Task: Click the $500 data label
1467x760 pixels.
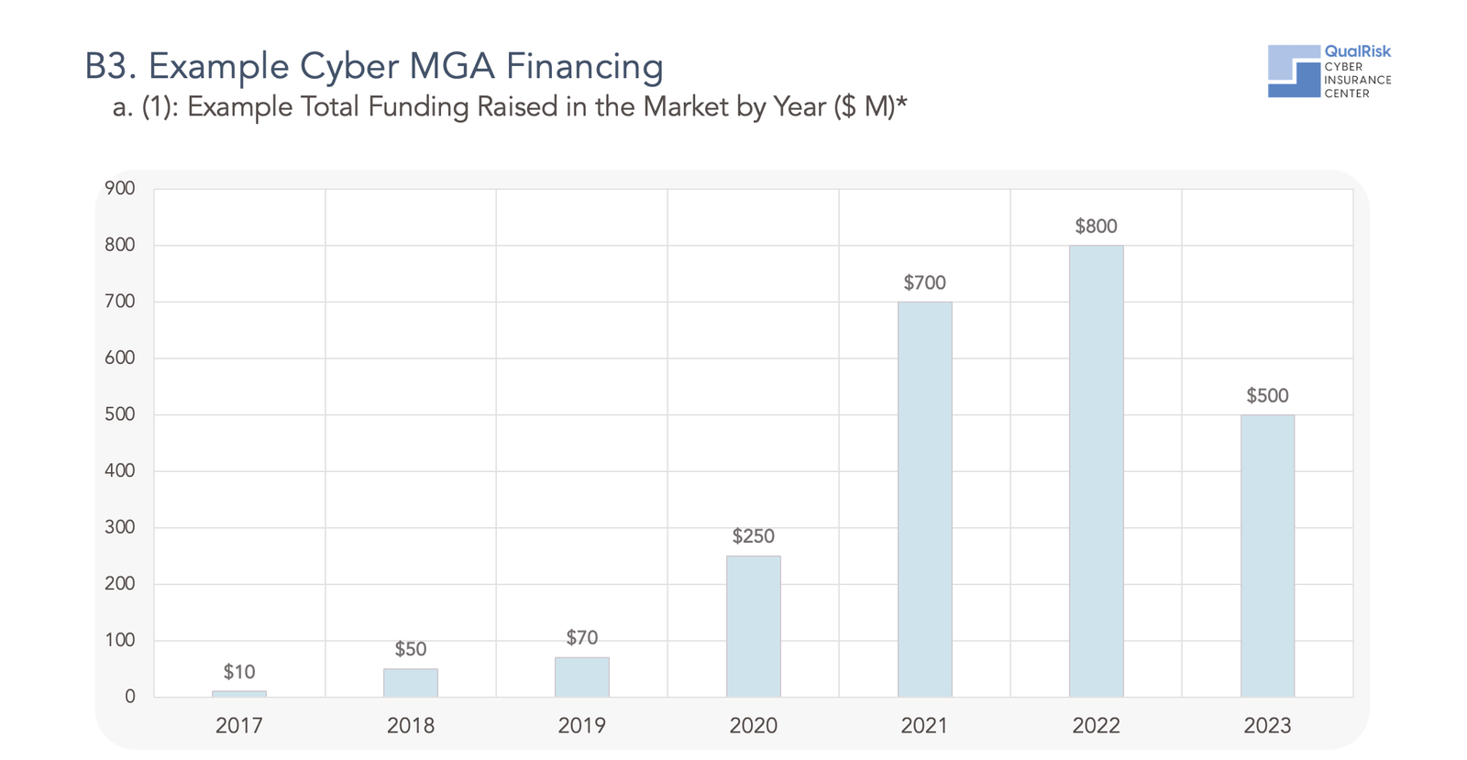Action: pos(1267,396)
